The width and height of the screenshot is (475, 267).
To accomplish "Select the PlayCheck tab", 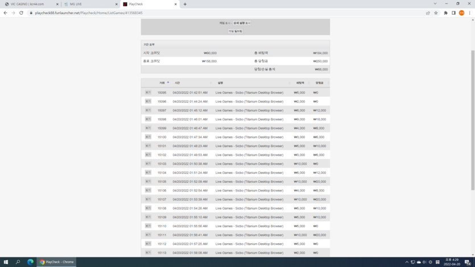I will 150,4.
